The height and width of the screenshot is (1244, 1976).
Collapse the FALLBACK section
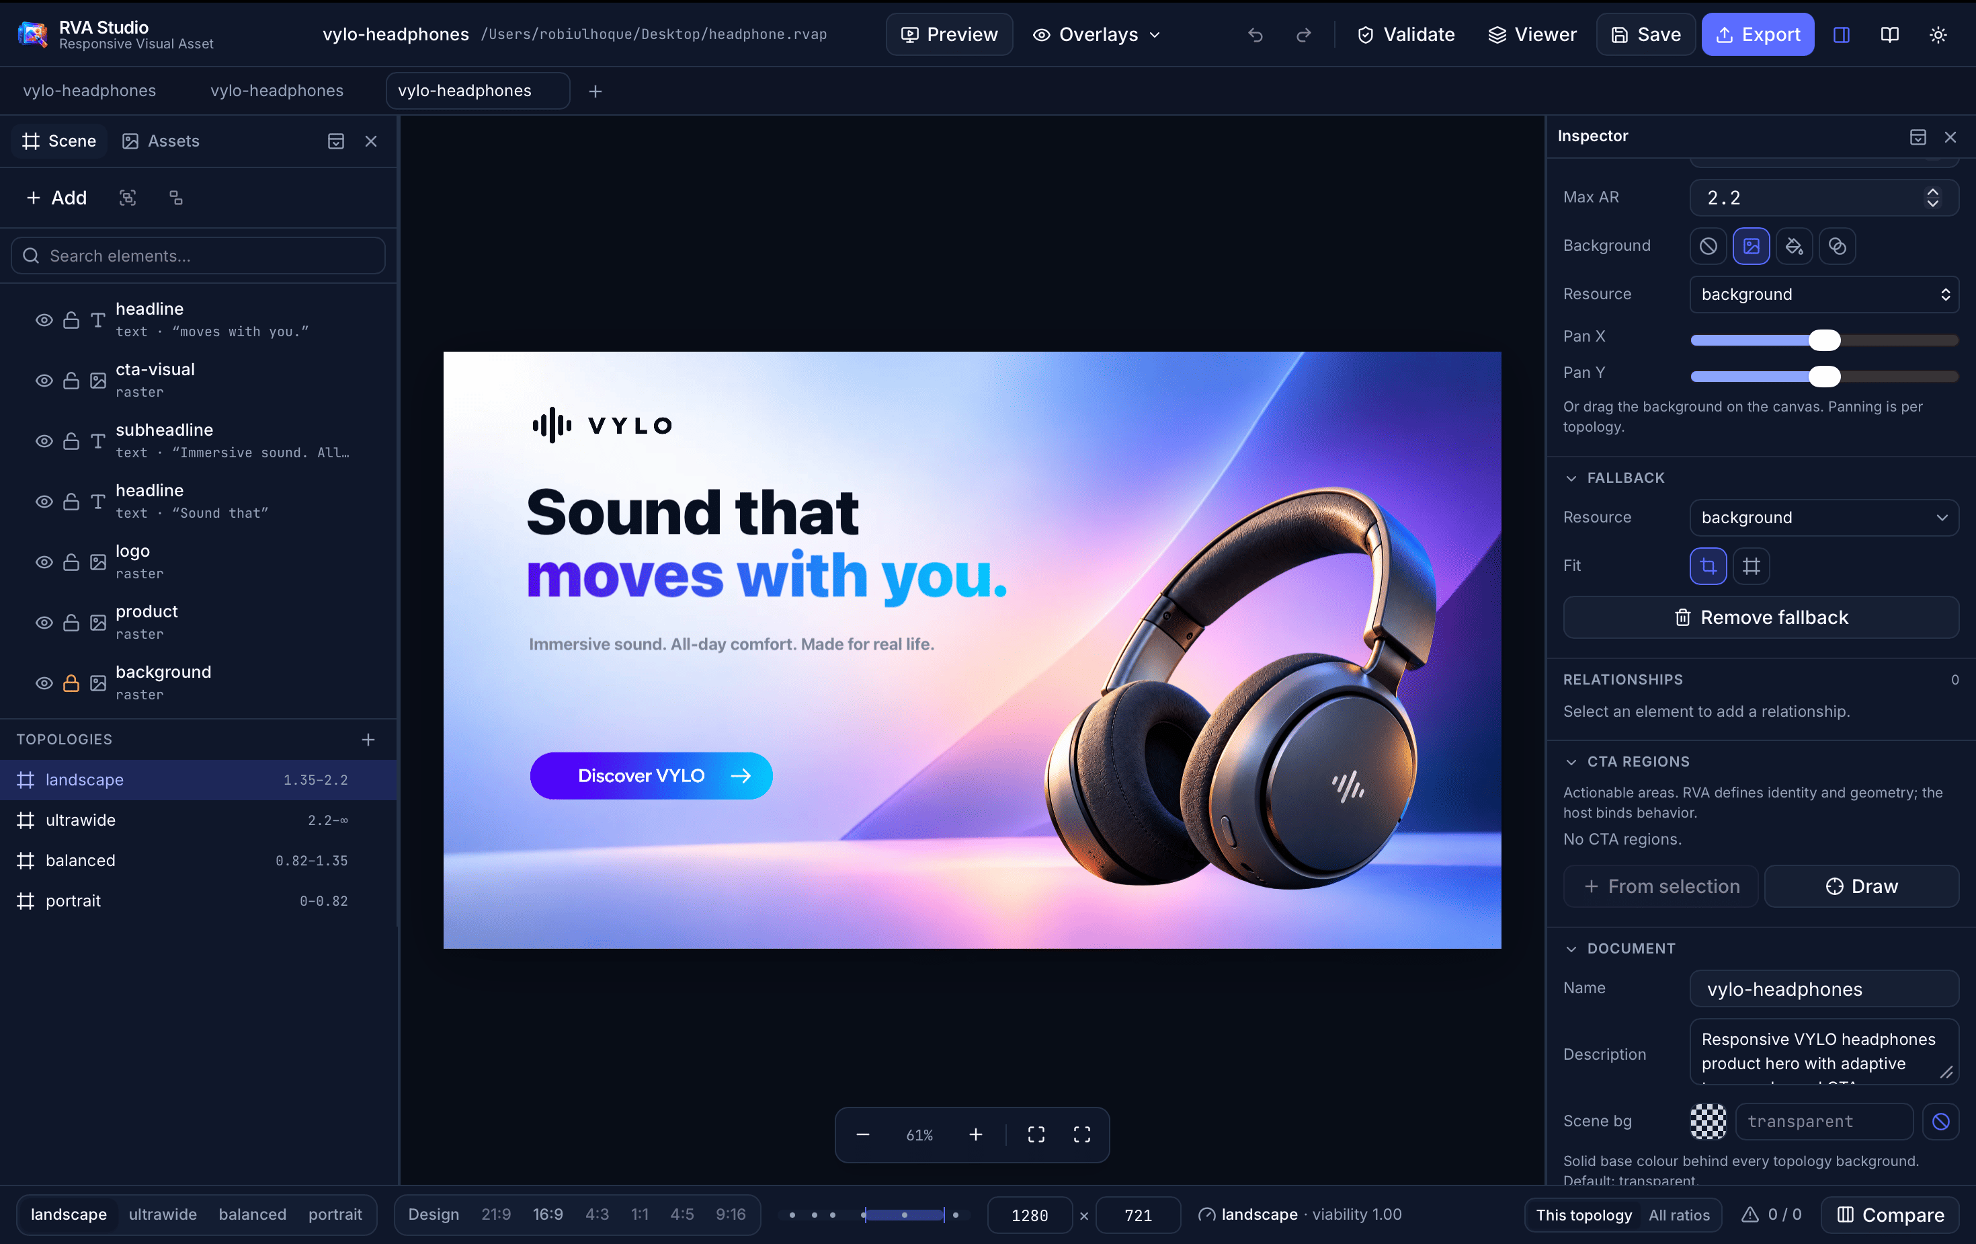pos(1571,478)
